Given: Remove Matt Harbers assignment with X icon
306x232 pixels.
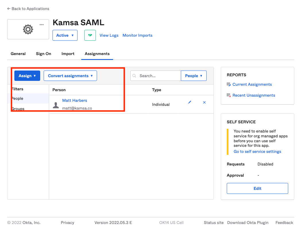Looking at the screenshot, I should [204, 102].
